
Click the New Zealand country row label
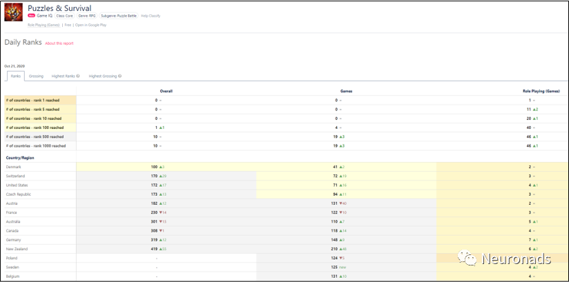(17, 248)
